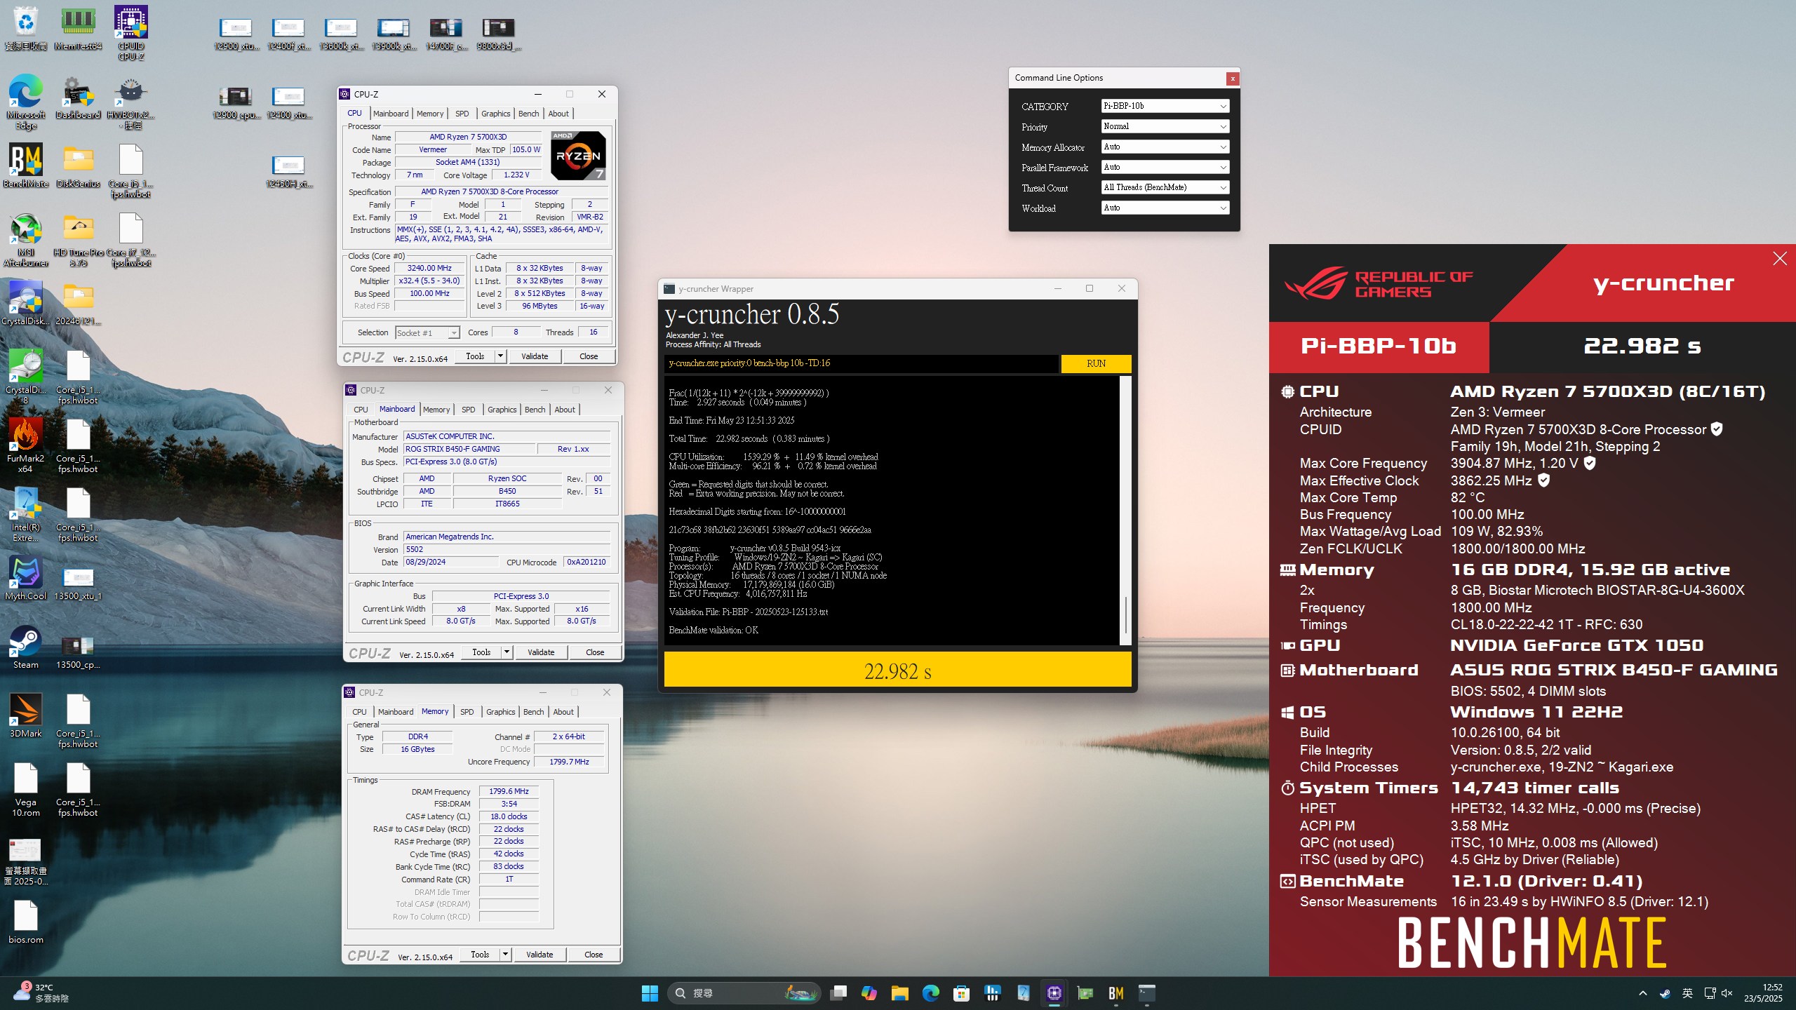This screenshot has height=1010, width=1796.
Task: Click Validate in Memory CPU-Z window
Action: click(x=540, y=955)
